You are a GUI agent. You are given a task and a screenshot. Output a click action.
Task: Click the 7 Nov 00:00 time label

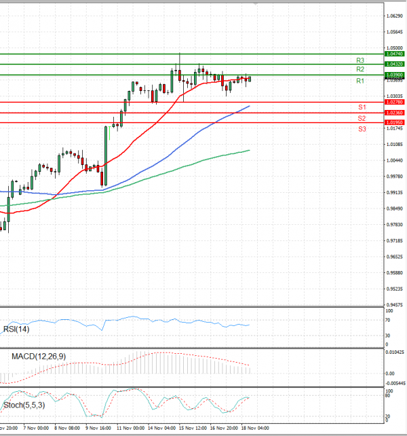click(36, 429)
